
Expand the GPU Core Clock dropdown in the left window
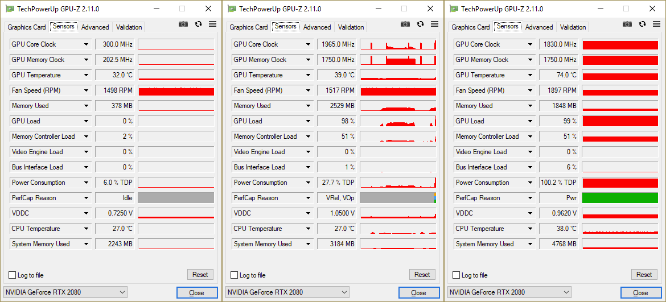tap(87, 44)
